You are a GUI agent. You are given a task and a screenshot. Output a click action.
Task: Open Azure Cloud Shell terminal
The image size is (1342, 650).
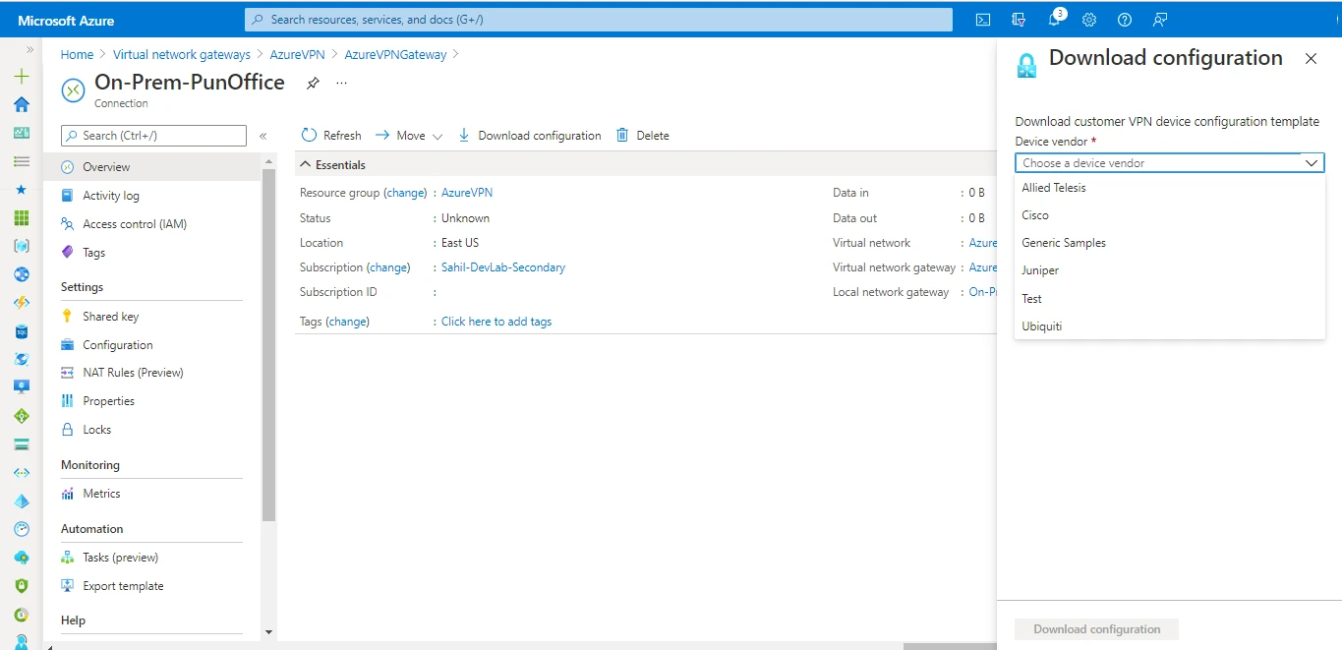pos(982,19)
